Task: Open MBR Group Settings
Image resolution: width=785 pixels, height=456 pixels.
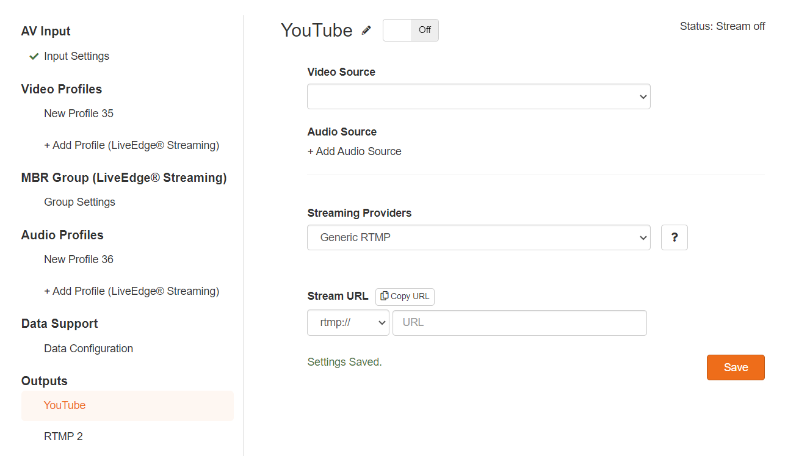Action: point(79,202)
